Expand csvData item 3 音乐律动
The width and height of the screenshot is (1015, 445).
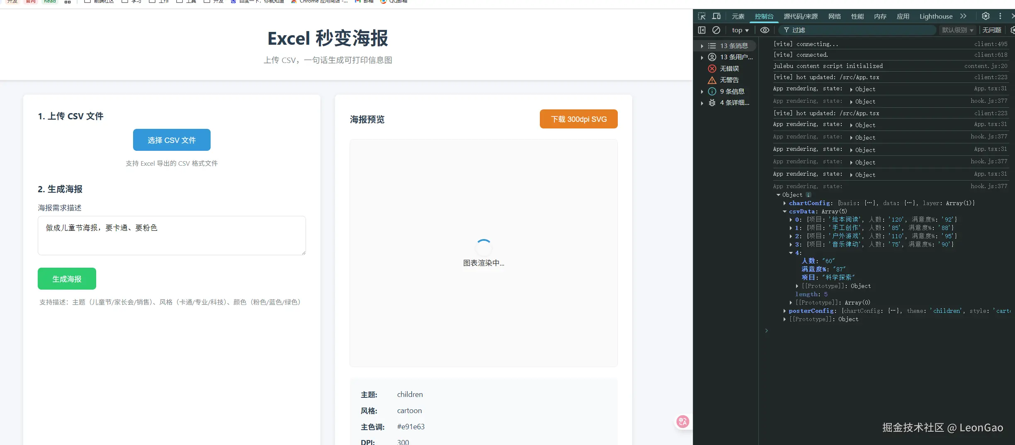click(x=791, y=244)
